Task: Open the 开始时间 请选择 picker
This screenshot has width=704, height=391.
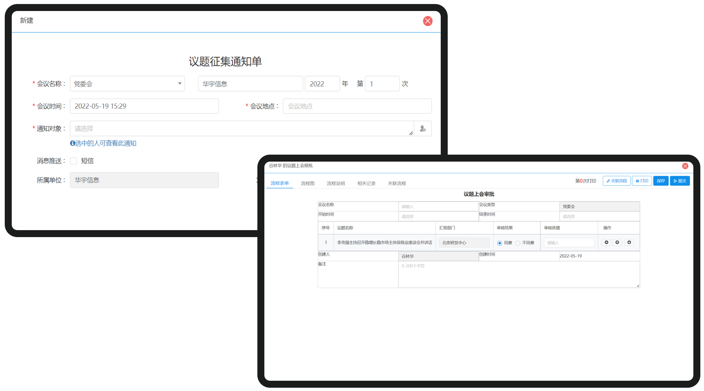Action: 439,217
